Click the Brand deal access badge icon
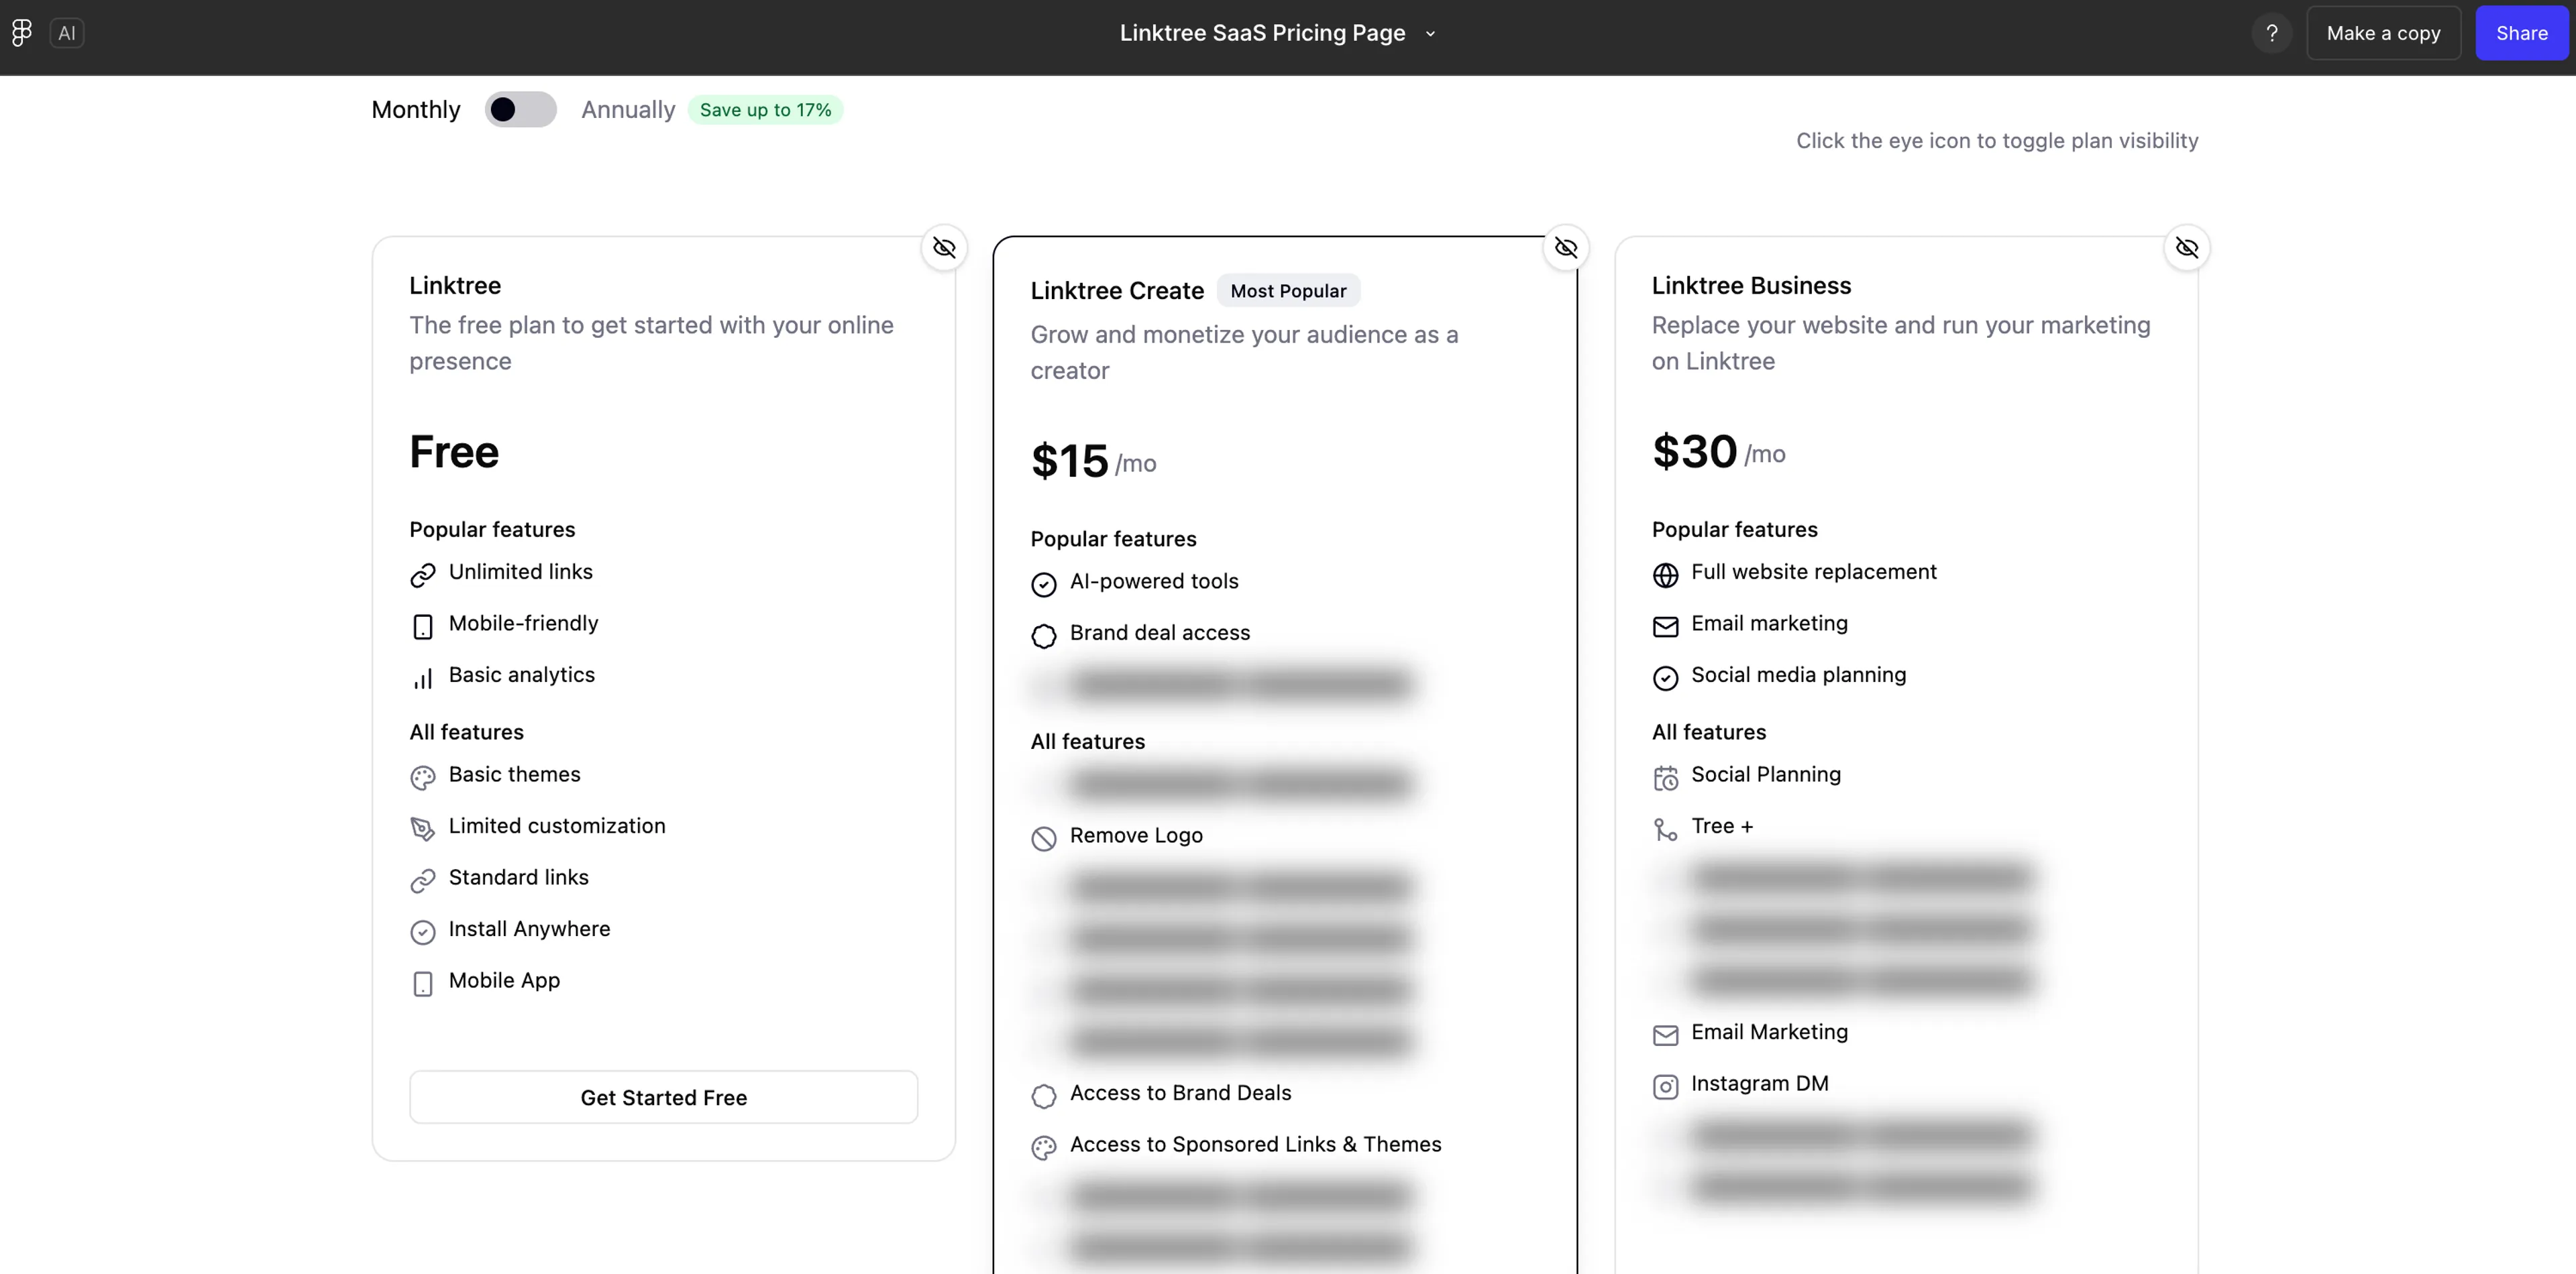 [x=1044, y=636]
